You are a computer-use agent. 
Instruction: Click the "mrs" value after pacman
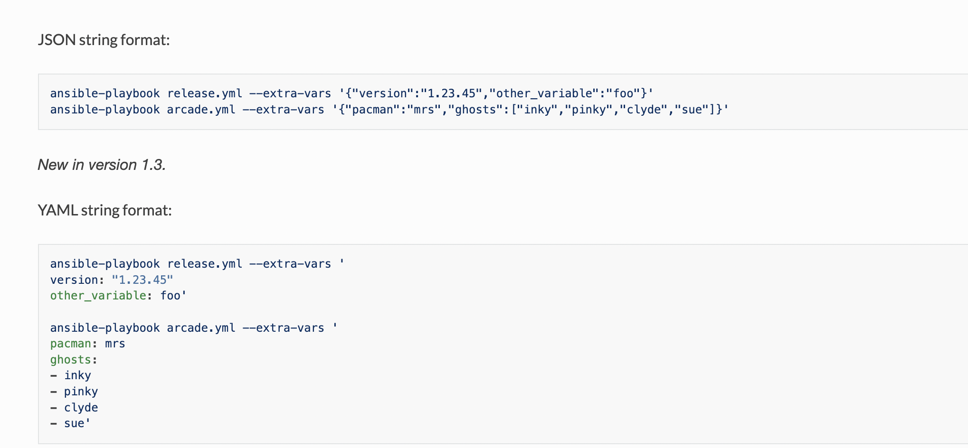[x=115, y=344]
